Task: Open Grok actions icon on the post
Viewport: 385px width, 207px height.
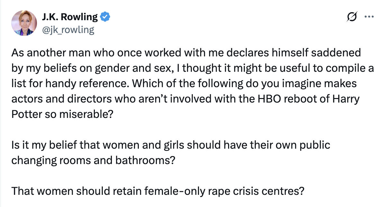Action: click(352, 18)
